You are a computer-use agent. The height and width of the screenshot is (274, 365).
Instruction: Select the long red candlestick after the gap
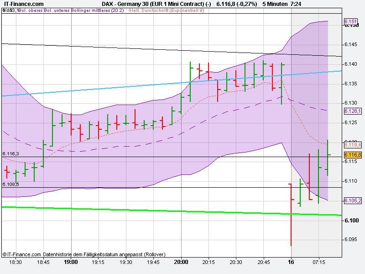pos(292,215)
